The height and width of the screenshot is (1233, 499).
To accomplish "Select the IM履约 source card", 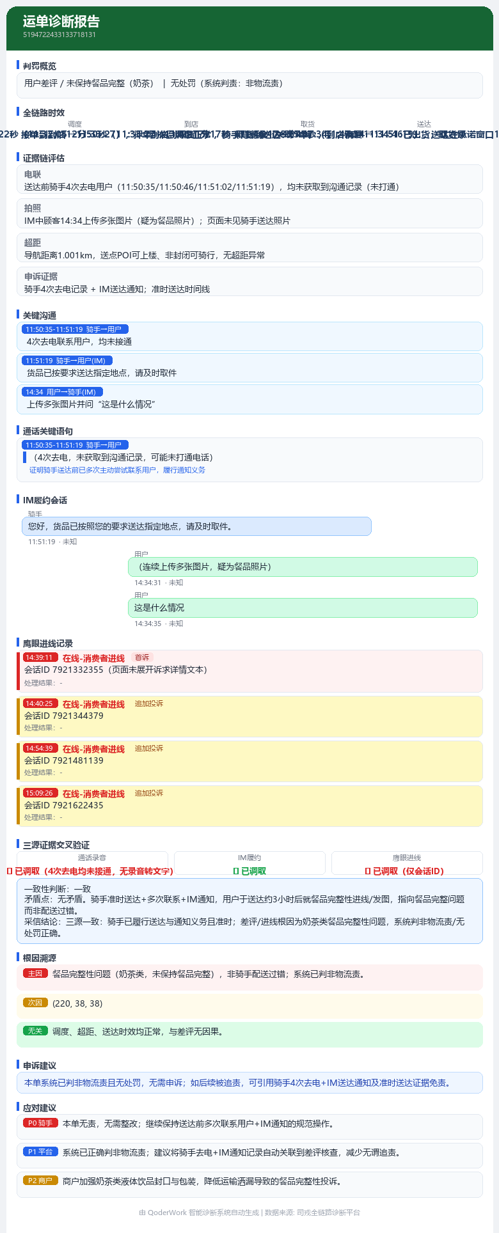I will click(249, 863).
